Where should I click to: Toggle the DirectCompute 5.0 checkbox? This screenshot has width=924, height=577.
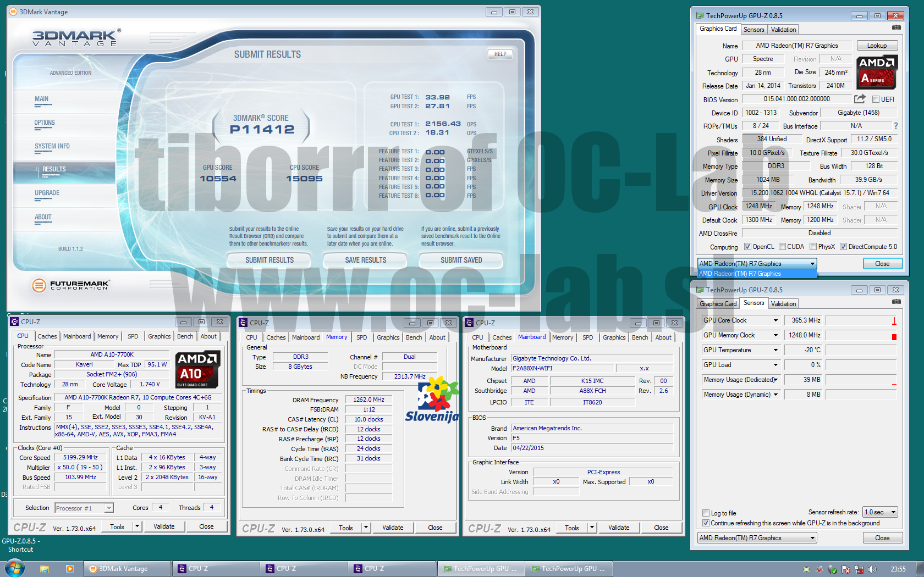point(843,247)
